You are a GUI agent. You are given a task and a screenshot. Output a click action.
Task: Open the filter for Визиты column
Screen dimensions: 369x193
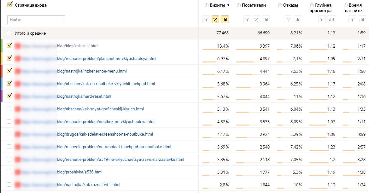coord(206,20)
